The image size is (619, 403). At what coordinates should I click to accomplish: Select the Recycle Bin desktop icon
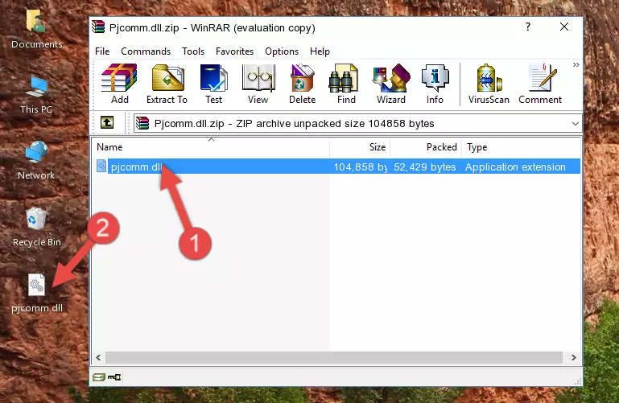click(37, 228)
